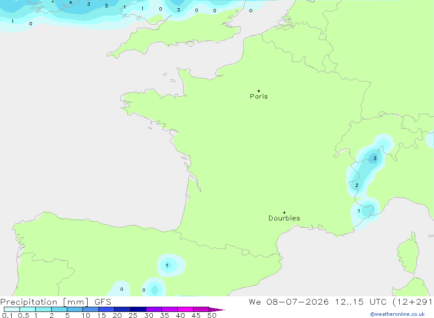Select the 40 mm magenta legend swatch
This screenshot has height=318, width=434.
coord(185,309)
